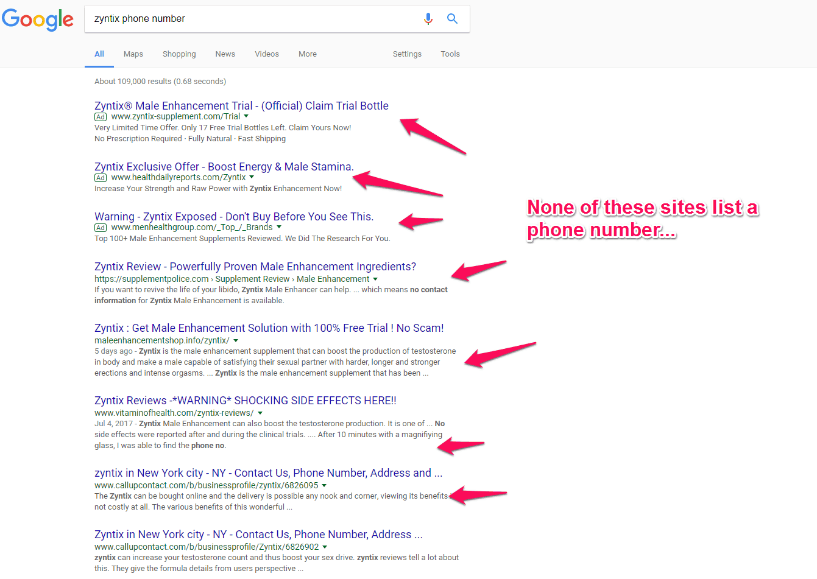The height and width of the screenshot is (579, 817).
Task: Click the Ad badge beside menhealthgroup.com
Action: 101,228
